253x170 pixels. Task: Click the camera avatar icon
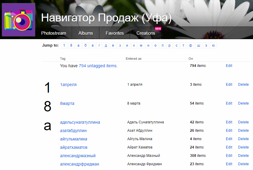(x=19, y=20)
